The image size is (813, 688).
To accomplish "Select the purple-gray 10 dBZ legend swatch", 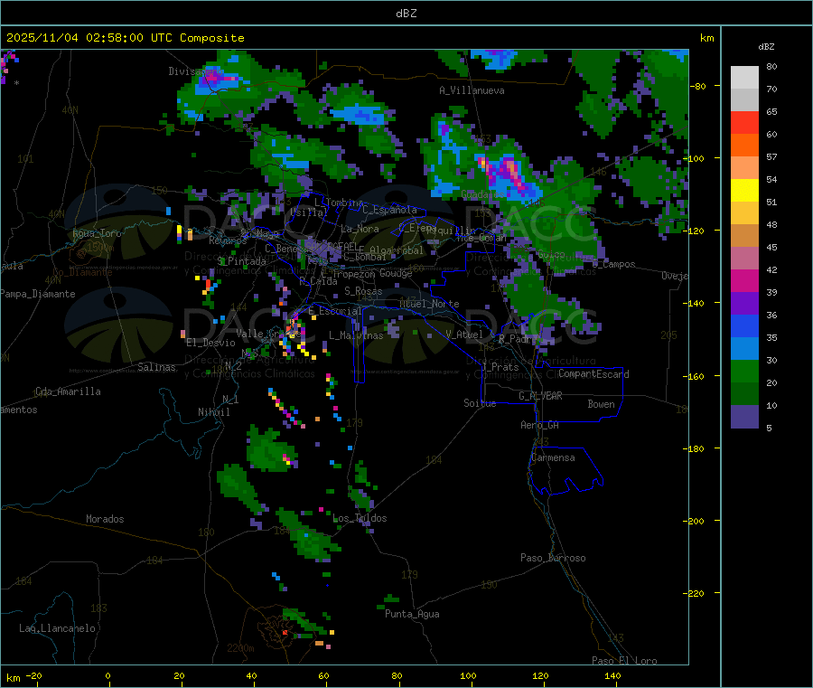I will pyautogui.click(x=744, y=417).
